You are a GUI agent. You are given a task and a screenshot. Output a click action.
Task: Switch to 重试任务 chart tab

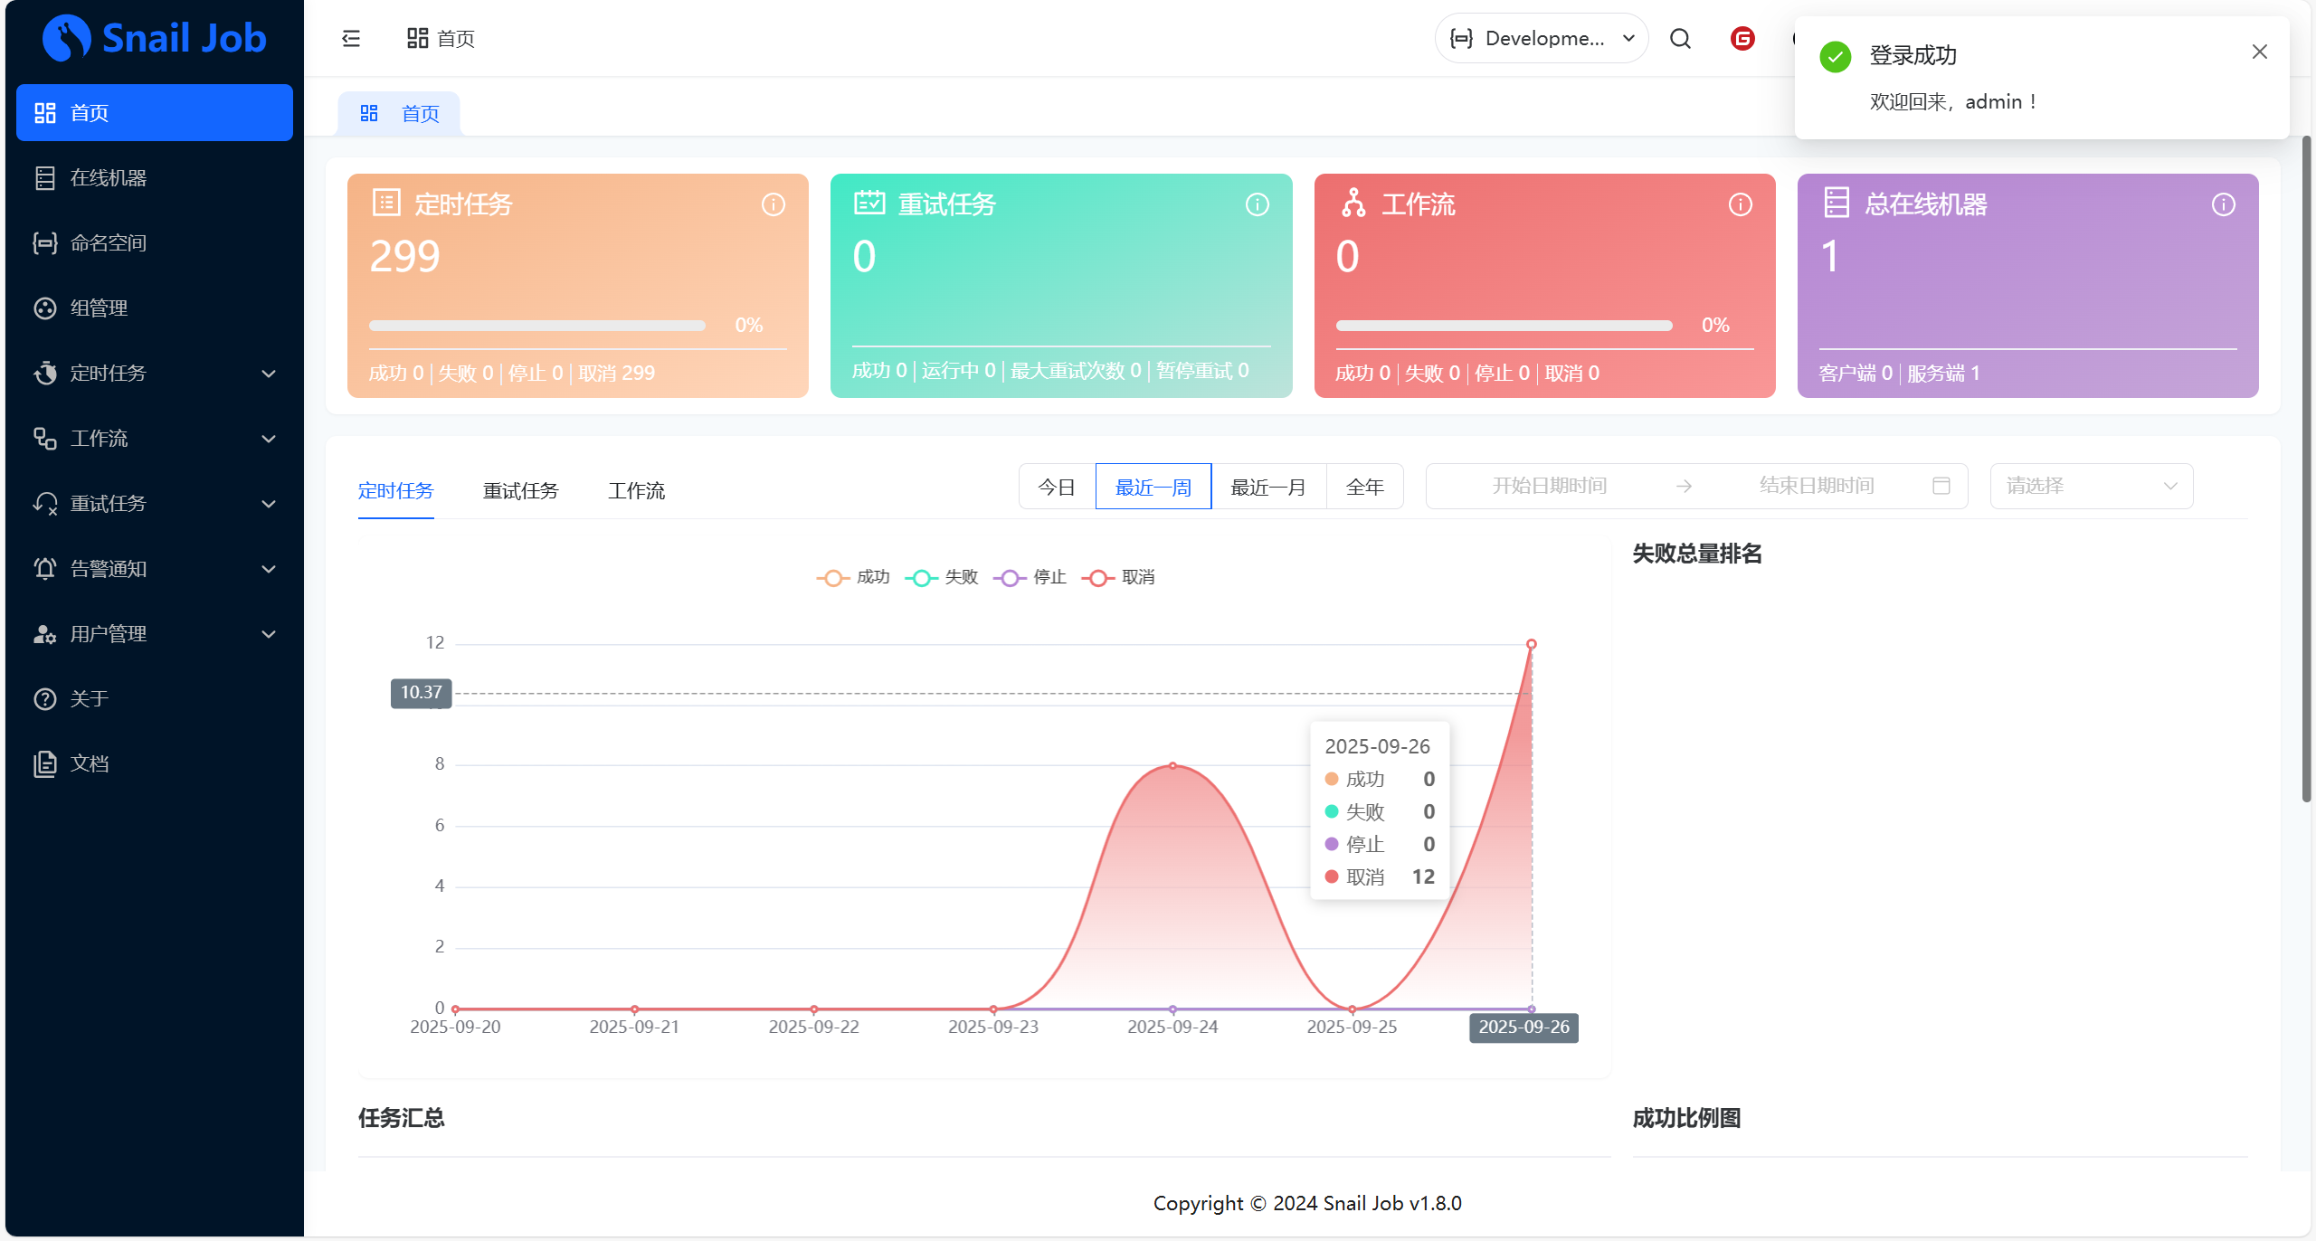(520, 490)
